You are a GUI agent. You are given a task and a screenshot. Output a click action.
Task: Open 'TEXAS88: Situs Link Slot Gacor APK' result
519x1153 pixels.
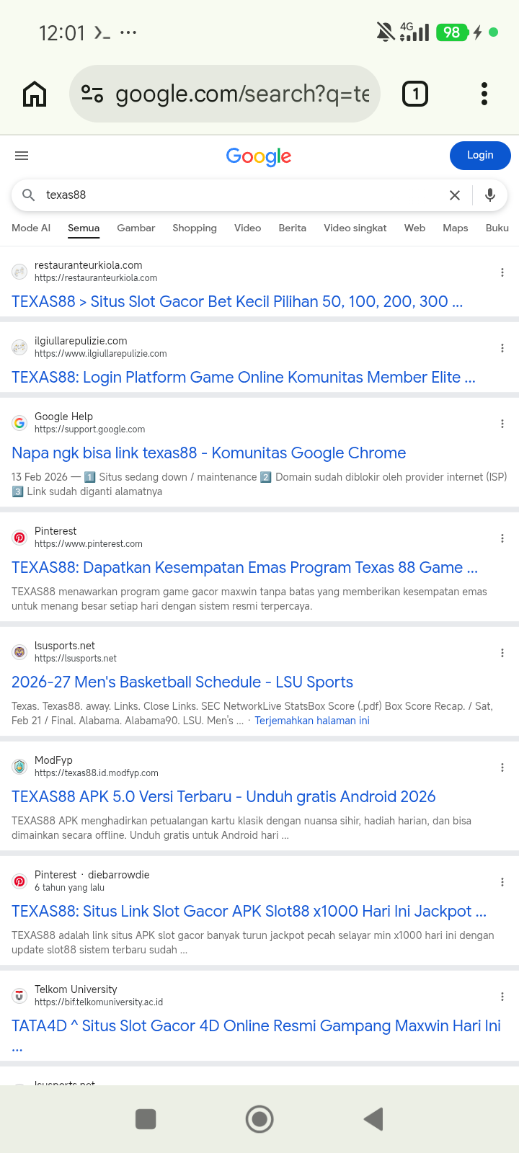coord(249,911)
